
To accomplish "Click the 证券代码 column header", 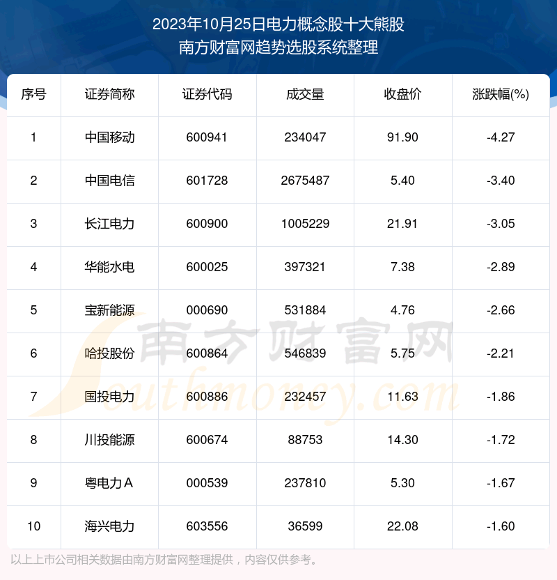I will click(x=207, y=94).
